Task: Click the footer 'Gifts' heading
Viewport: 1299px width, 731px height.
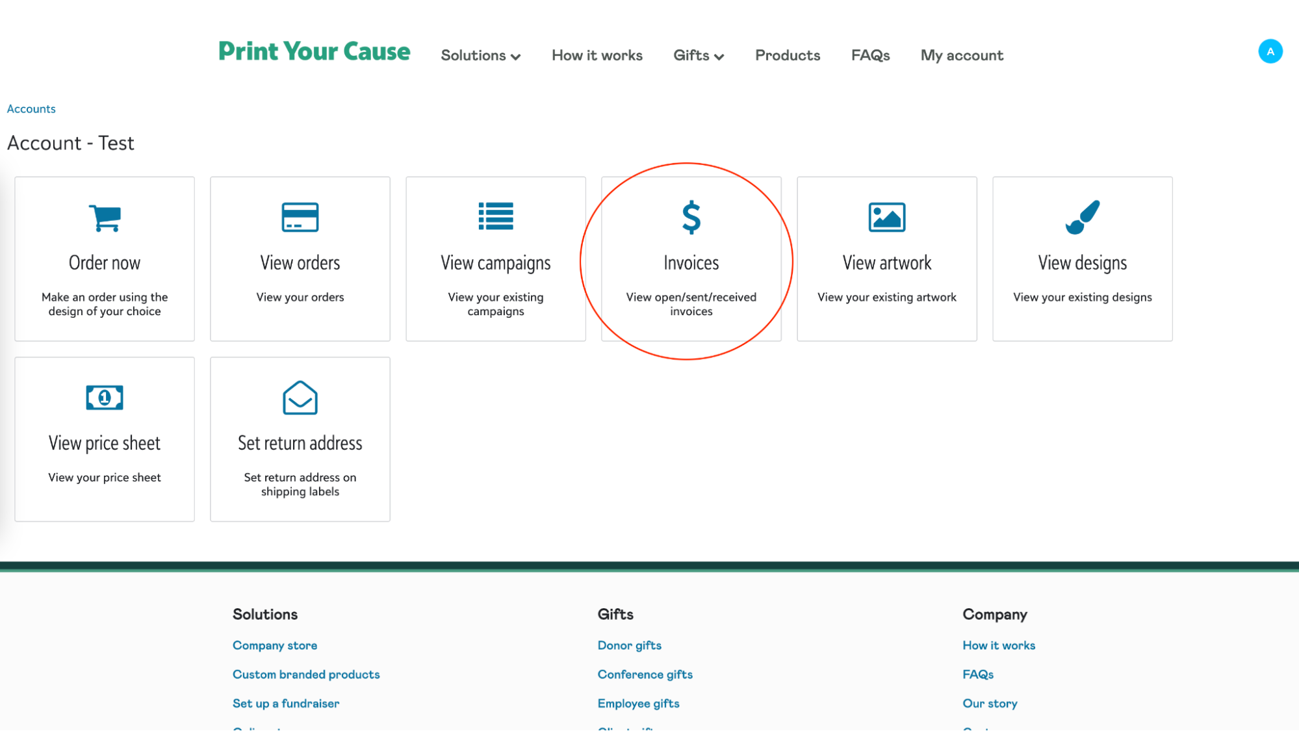Action: point(615,614)
